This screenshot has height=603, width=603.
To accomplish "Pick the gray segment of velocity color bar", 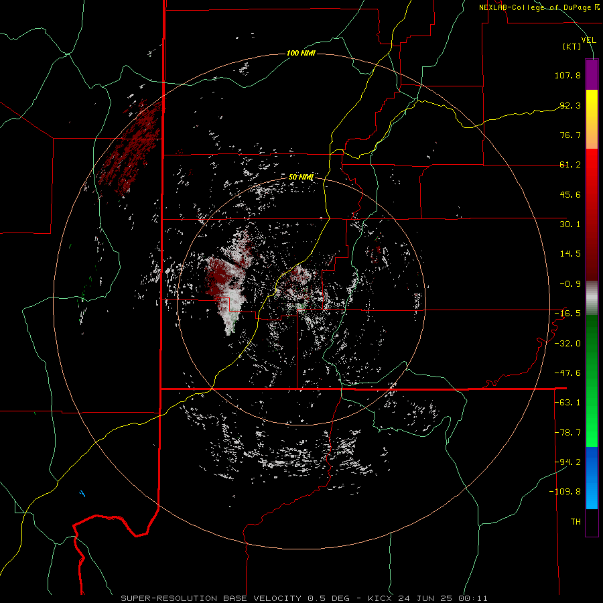I will 592,298.
